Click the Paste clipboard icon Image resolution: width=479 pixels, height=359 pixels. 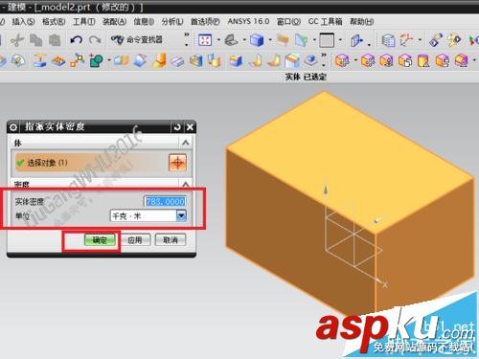click(55, 40)
